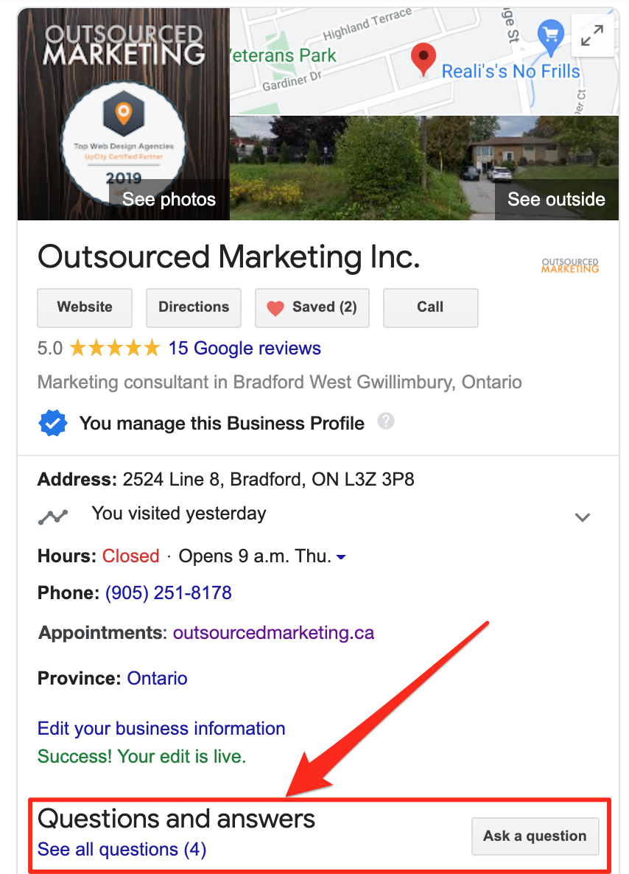This screenshot has width=629, height=874.
Task: Expand the map with the fullscreen arrows icon
Action: (x=591, y=36)
